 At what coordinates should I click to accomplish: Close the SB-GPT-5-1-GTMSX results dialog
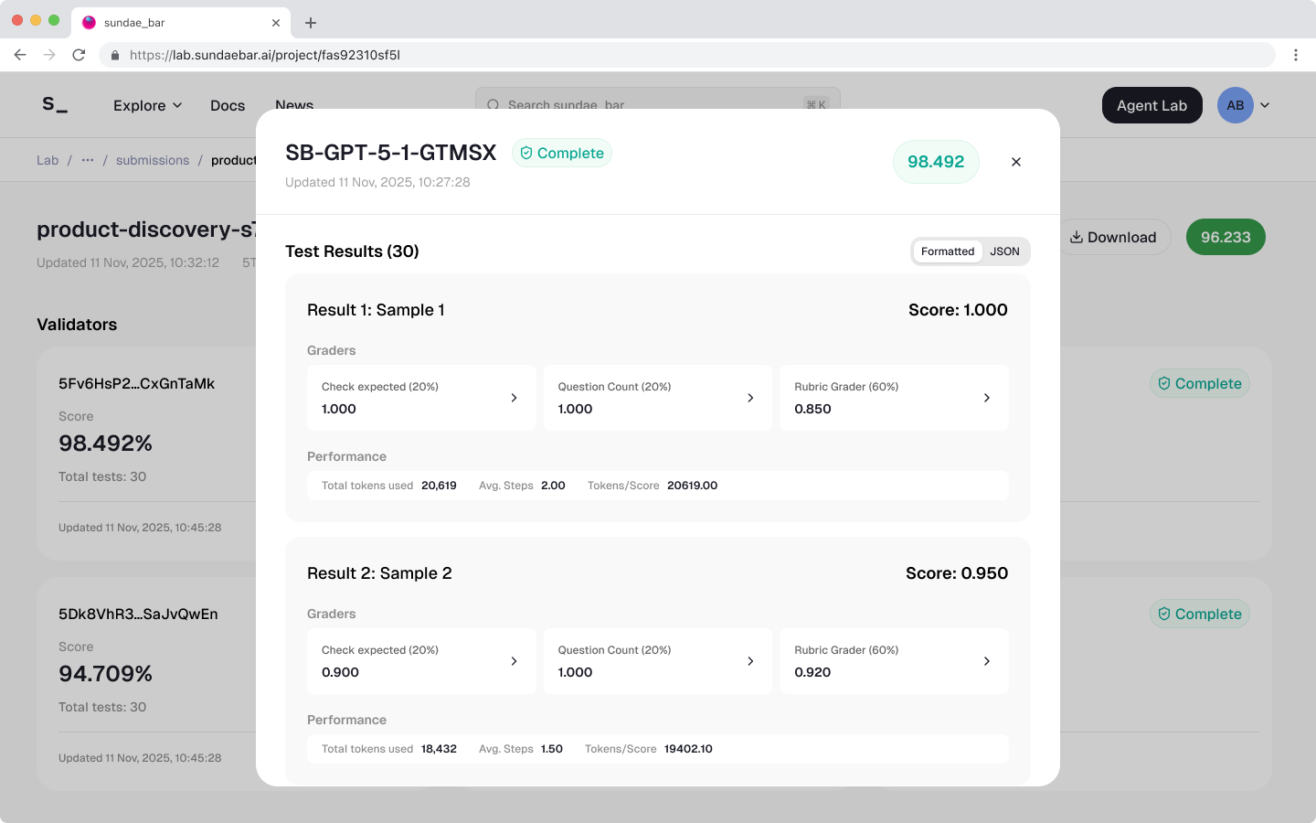coord(1016,162)
